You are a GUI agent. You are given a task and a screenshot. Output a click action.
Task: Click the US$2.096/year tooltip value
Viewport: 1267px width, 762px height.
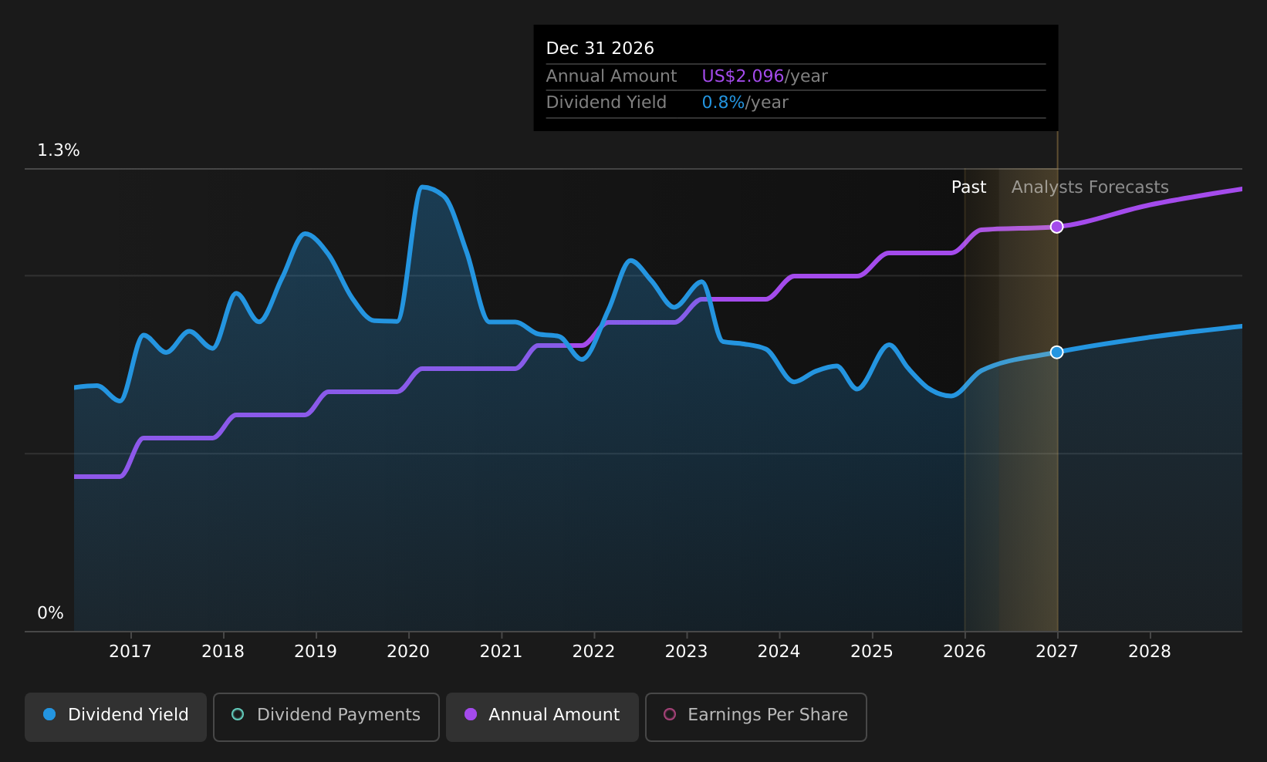[x=764, y=76]
